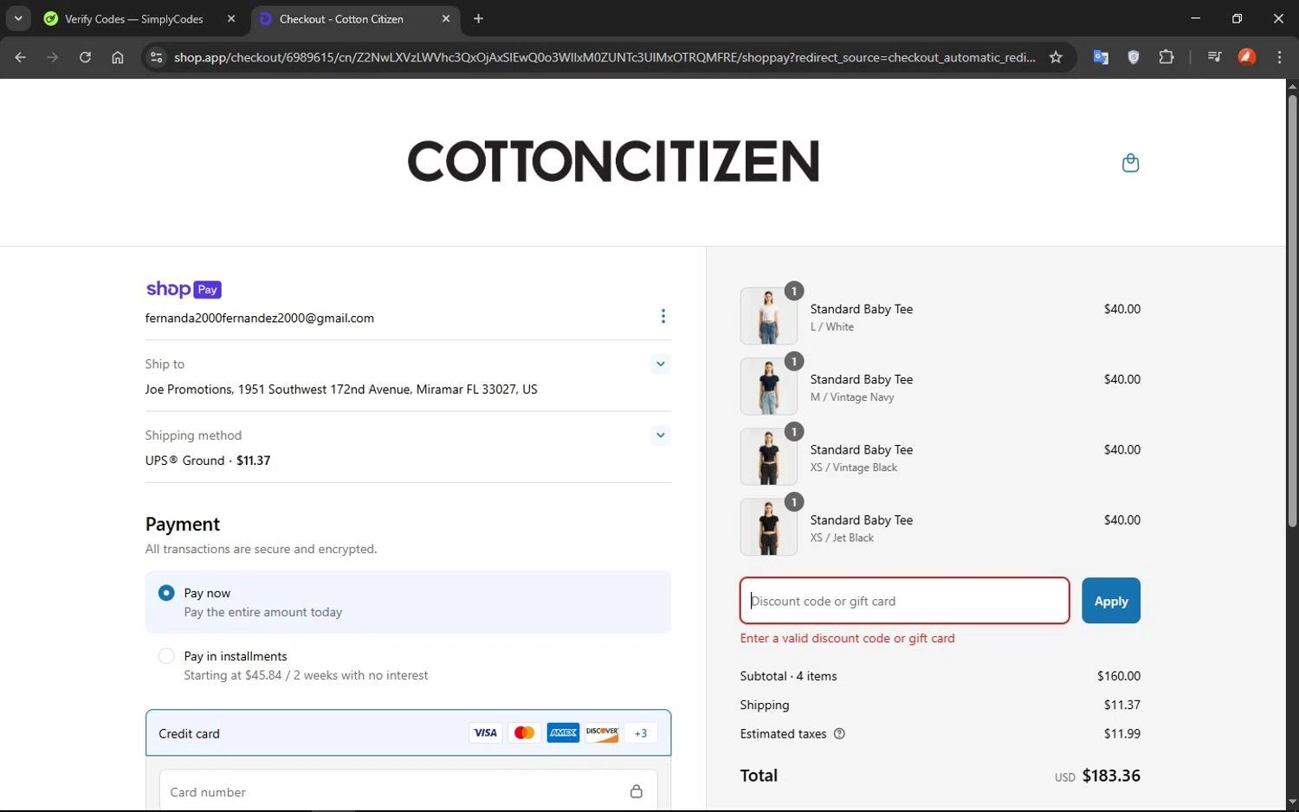Click the UPS Ground $11.37 text
This screenshot has height=812, width=1299.
(208, 461)
